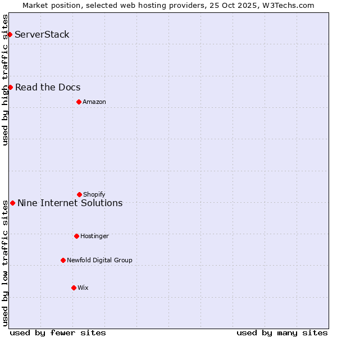The image size is (337, 337).
Task: Click the Read the Docs label
Action: click(48, 87)
